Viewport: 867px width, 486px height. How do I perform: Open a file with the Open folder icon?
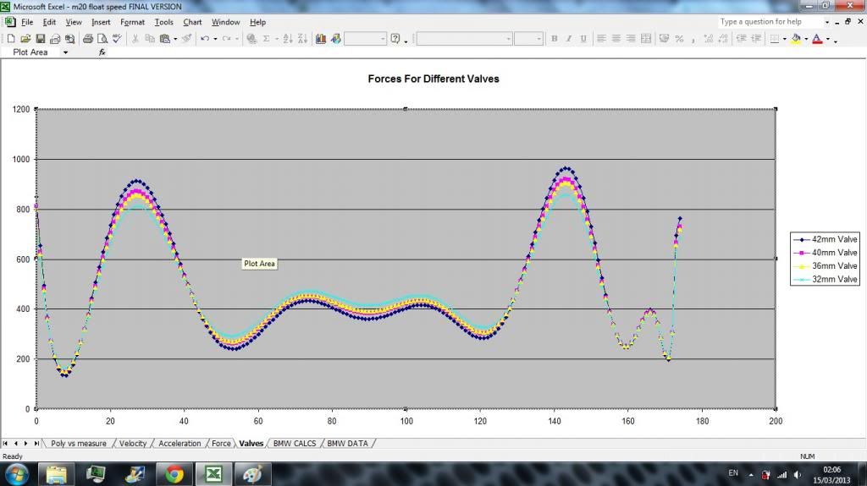coord(25,39)
